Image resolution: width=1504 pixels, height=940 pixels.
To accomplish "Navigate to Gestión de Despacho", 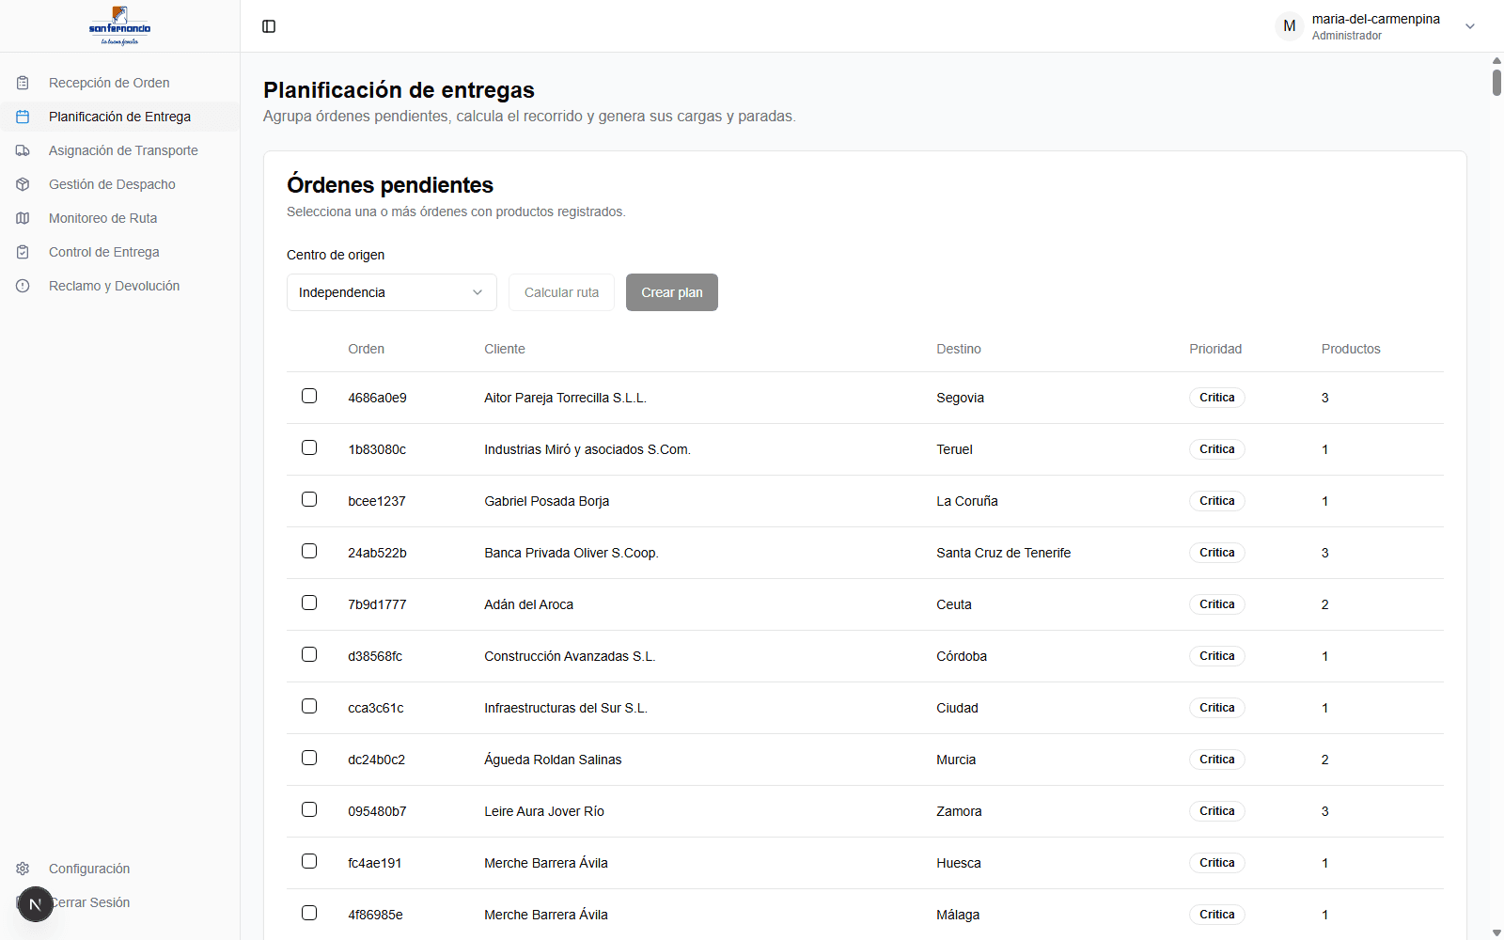I will (x=119, y=184).
